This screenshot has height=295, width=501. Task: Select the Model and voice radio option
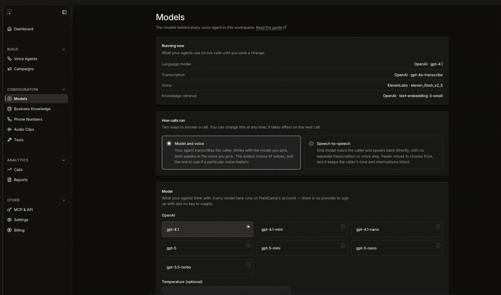pyautogui.click(x=169, y=143)
